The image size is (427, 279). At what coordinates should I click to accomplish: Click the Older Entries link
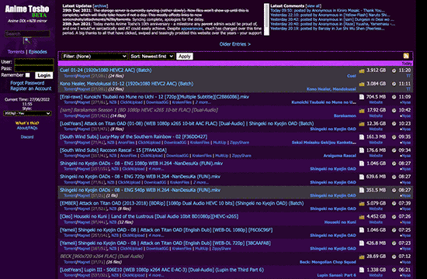tap(234, 44)
